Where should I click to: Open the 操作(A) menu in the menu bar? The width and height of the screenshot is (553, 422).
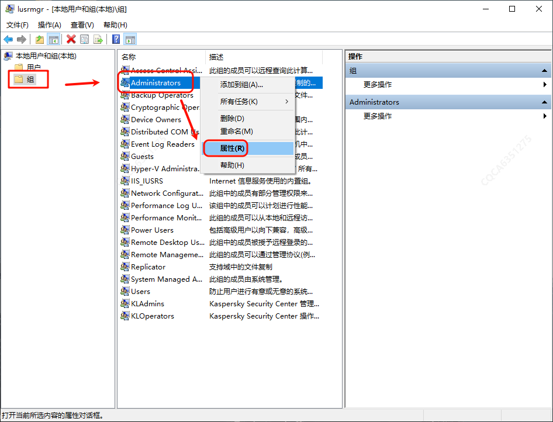(x=49, y=25)
